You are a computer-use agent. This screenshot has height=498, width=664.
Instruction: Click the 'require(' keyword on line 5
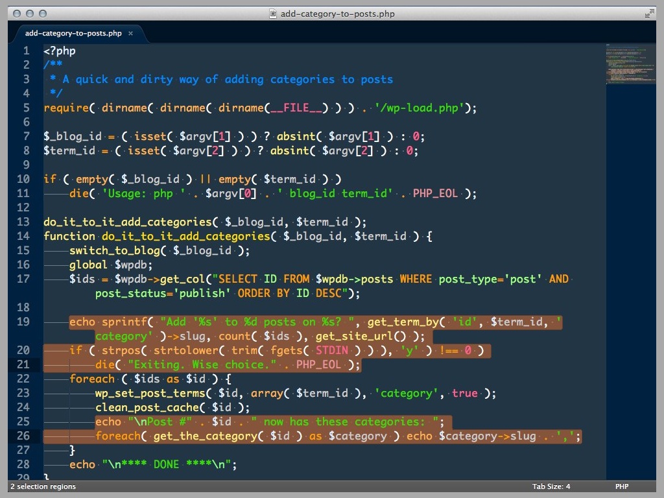tap(69, 108)
